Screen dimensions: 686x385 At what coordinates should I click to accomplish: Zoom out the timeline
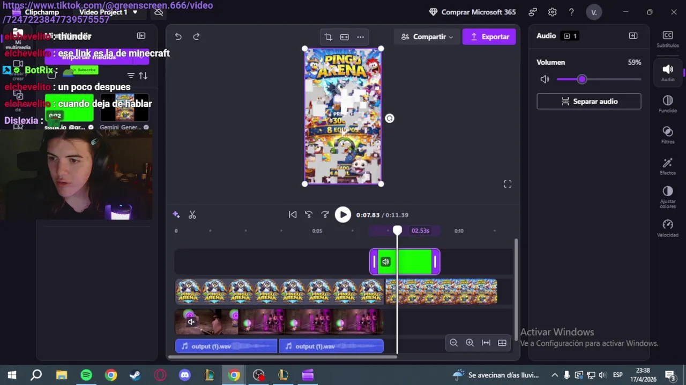[453, 343]
